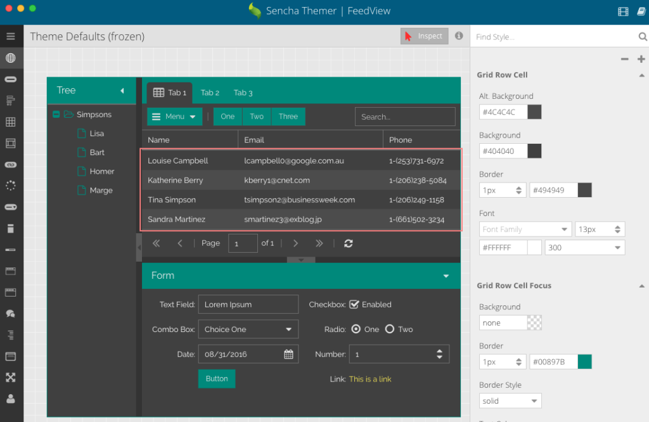The image size is (649, 422).
Task: Open the calendar date picker icon
Action: [x=288, y=354]
